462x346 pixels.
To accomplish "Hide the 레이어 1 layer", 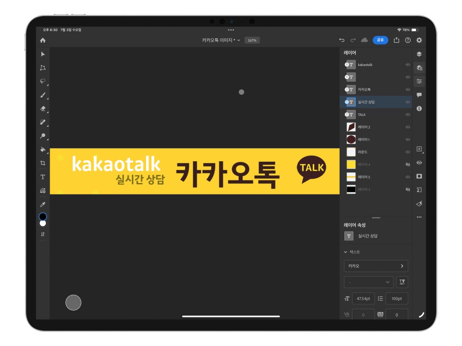I will (408, 139).
